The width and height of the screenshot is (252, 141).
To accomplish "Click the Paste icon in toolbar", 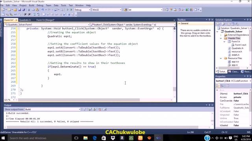I will point(37,10).
